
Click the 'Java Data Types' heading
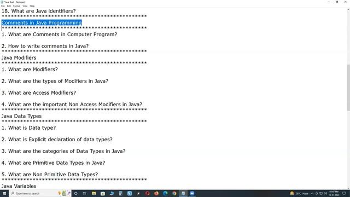point(21,116)
